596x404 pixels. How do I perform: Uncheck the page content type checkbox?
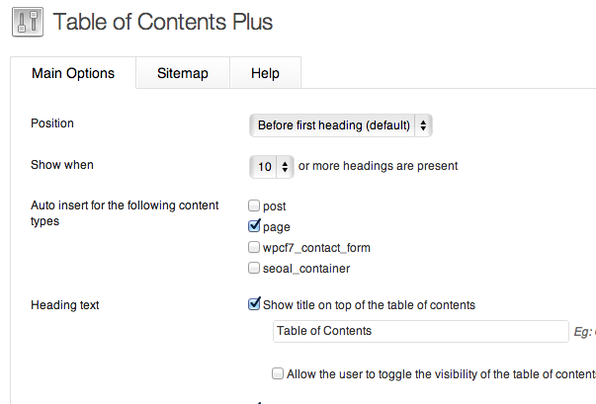pyautogui.click(x=254, y=227)
